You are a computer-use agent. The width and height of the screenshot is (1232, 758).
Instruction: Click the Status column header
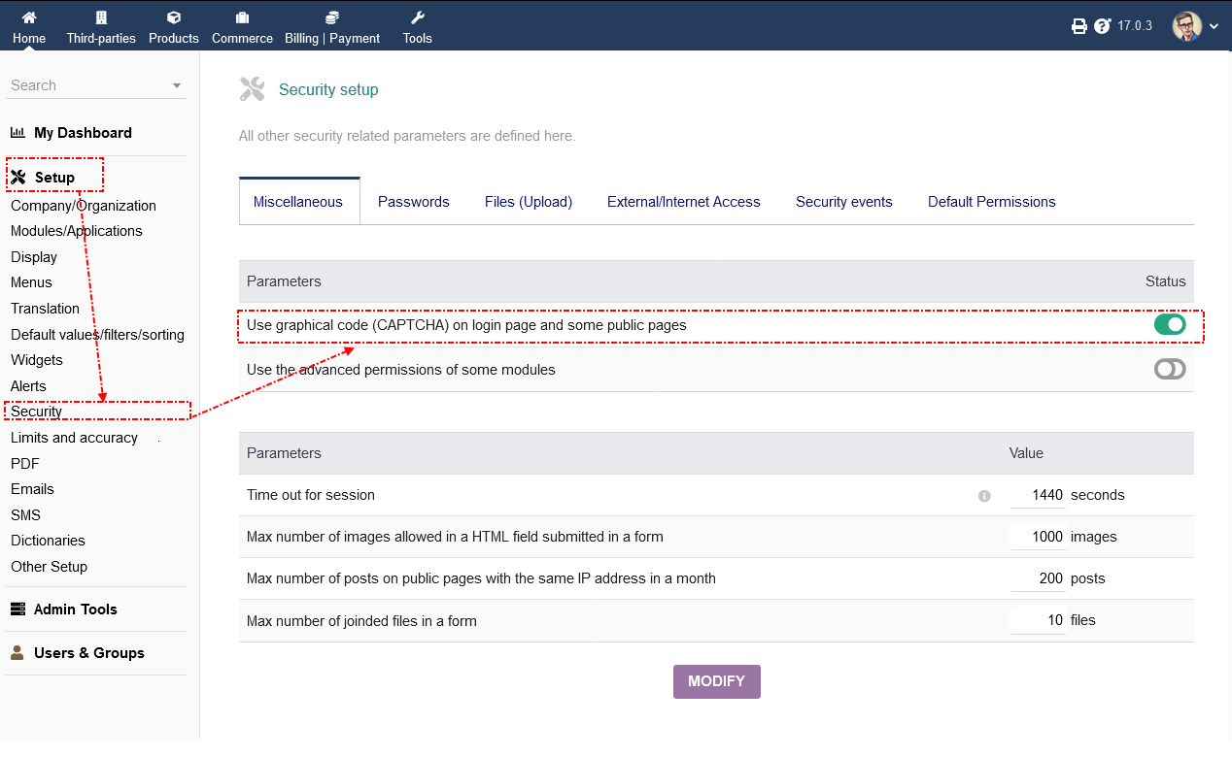(1166, 281)
